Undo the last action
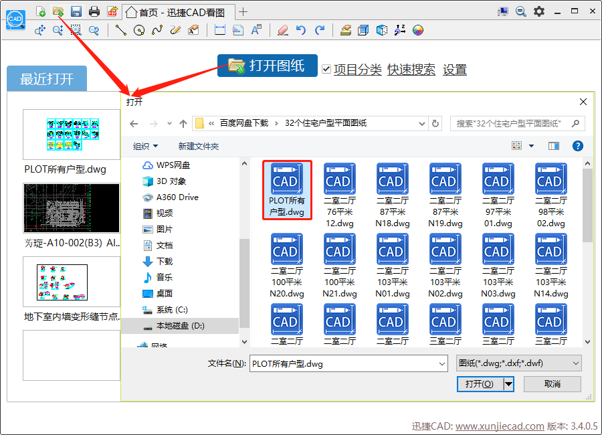The height and width of the screenshot is (435, 602). (301, 30)
